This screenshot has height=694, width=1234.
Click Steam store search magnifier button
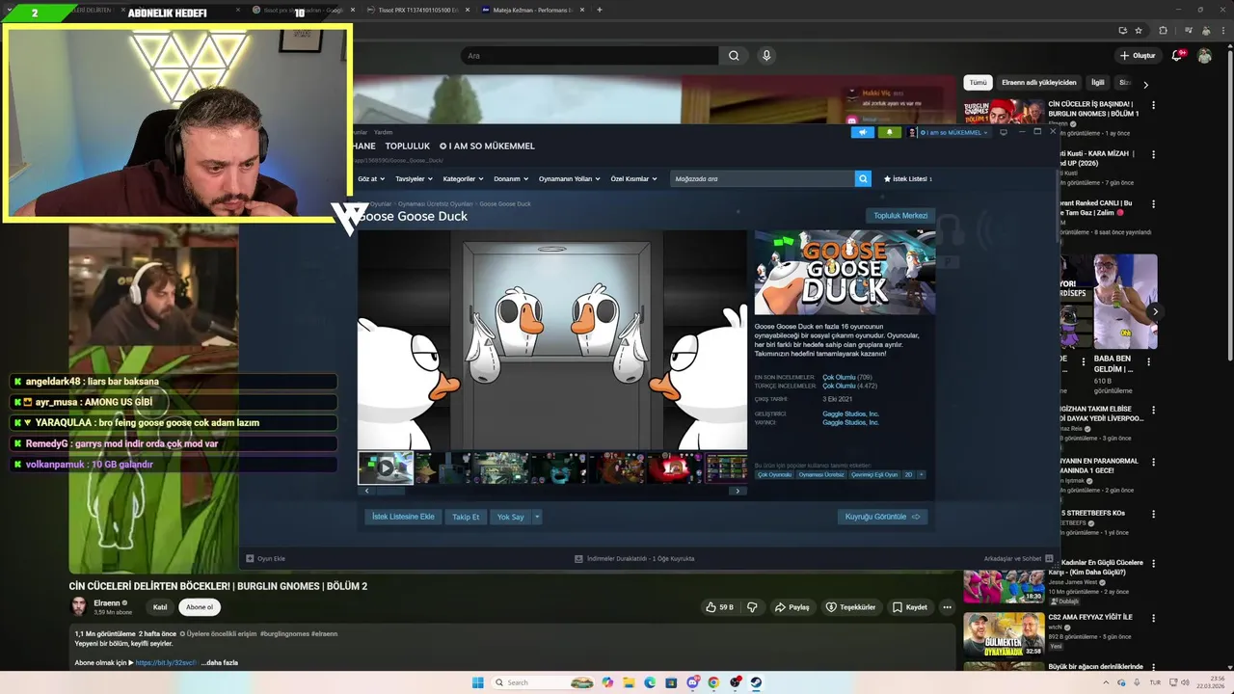click(x=863, y=178)
